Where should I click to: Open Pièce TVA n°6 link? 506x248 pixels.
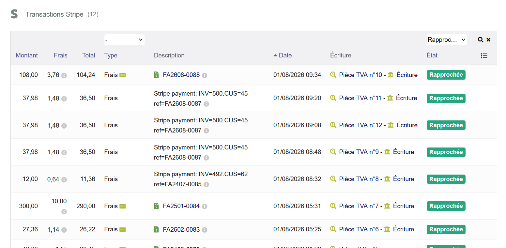359,229
